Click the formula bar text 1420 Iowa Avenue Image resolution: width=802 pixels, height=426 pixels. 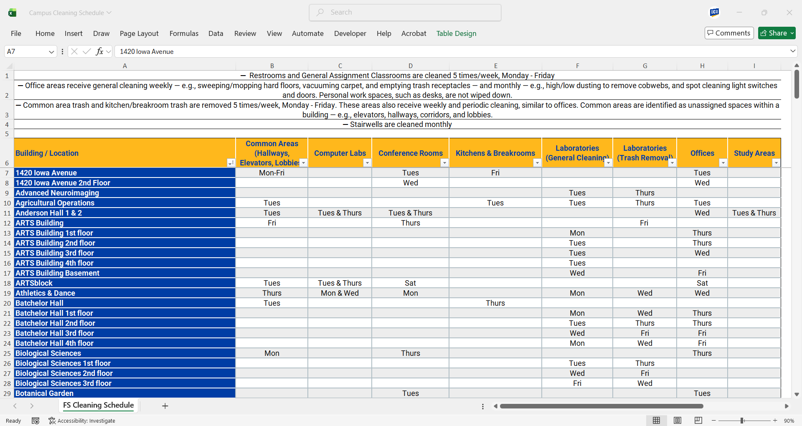(x=147, y=51)
